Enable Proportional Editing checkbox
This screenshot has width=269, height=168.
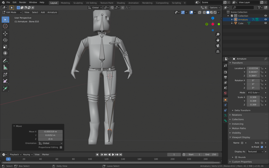pos(61,147)
